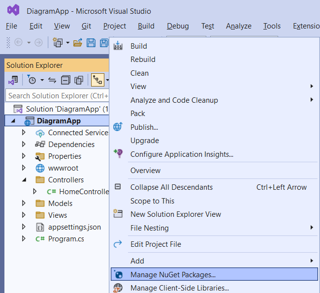This screenshot has width=320, height=293.
Task: Click the Show All Files icon
Action: [x=78, y=80]
